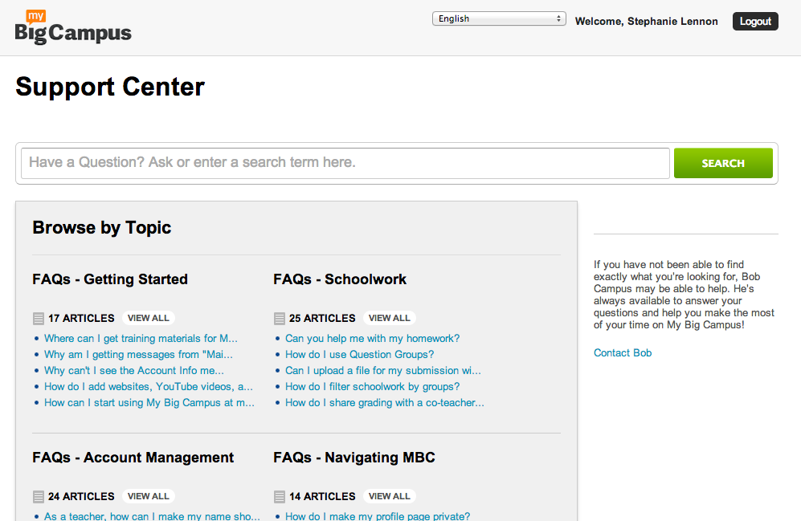Open 'Can you help me with my homework?' article
This screenshot has height=521, width=801.
pos(373,338)
